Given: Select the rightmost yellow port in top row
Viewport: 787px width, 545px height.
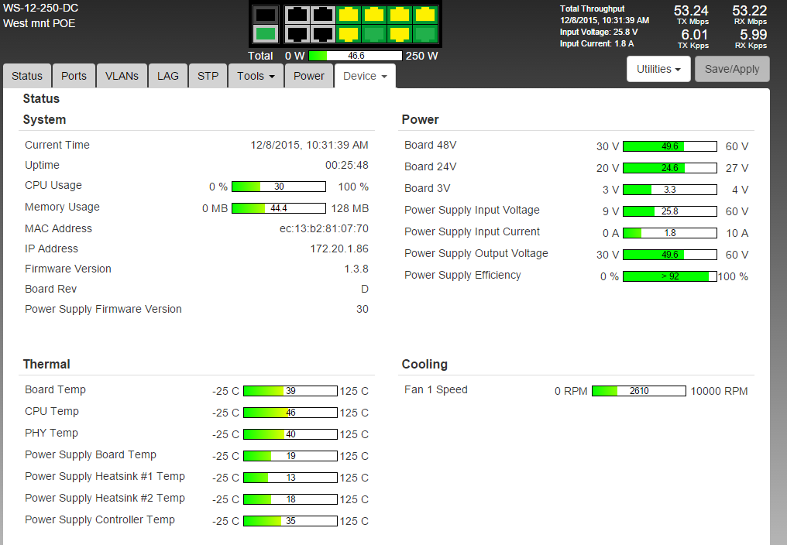Looking at the screenshot, I should point(425,15).
